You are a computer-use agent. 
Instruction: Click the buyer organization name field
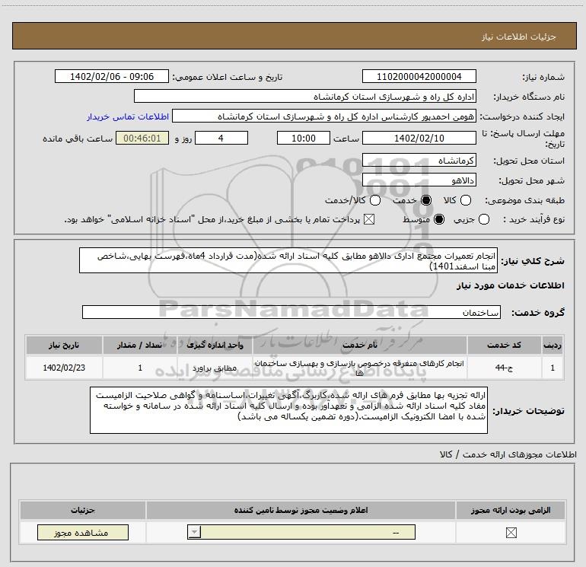(x=305, y=97)
